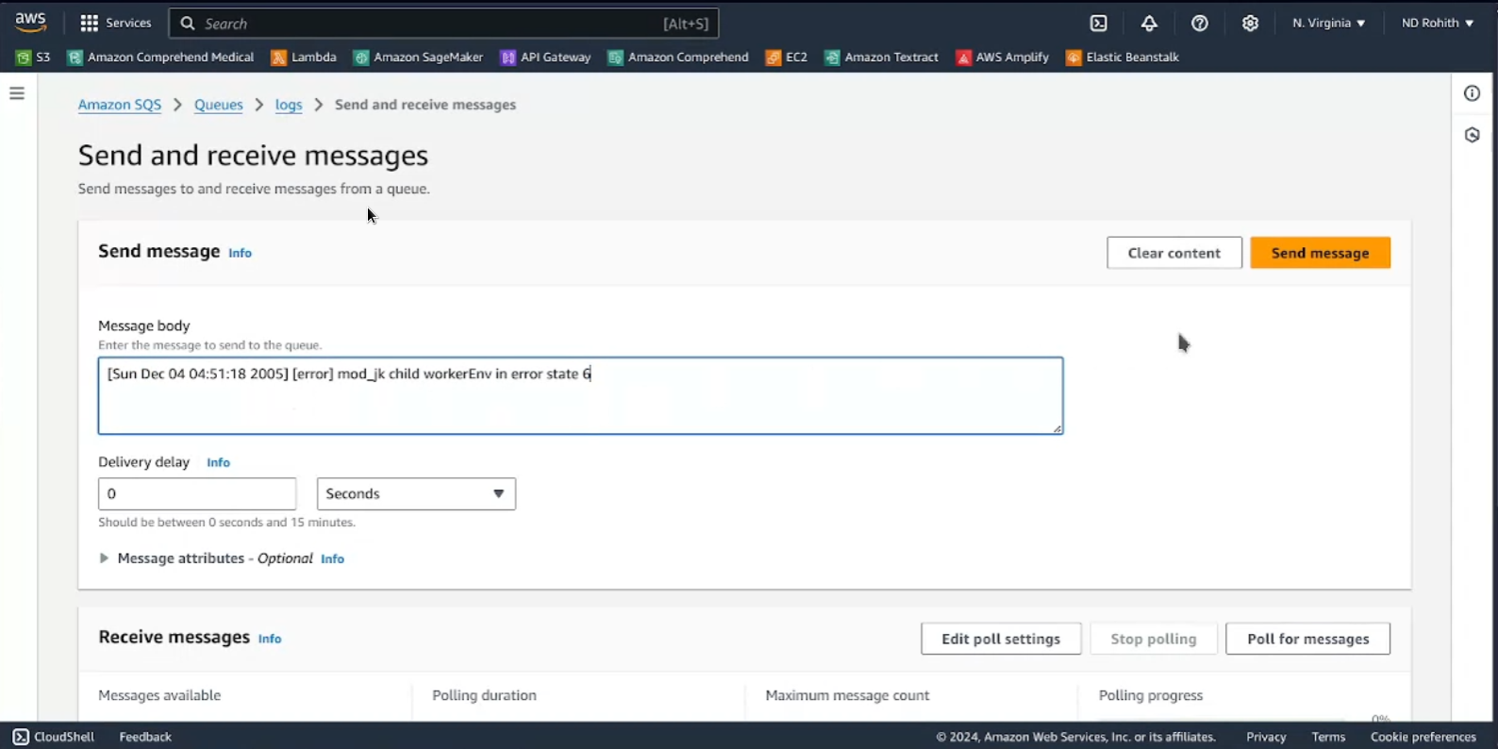Click Poll for messages button

(1307, 639)
